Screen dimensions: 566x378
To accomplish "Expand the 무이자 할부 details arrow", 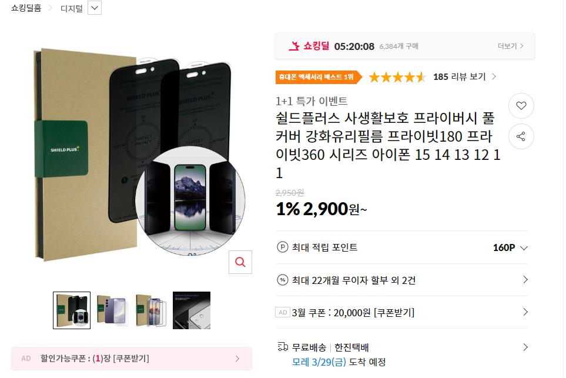I will pos(525,280).
